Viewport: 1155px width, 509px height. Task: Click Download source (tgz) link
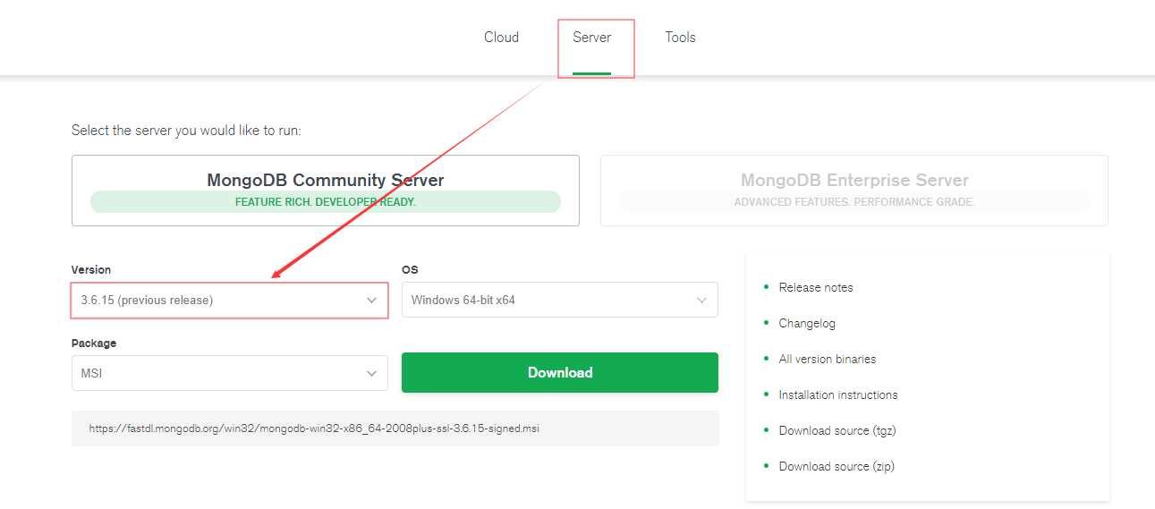pyautogui.click(x=837, y=430)
